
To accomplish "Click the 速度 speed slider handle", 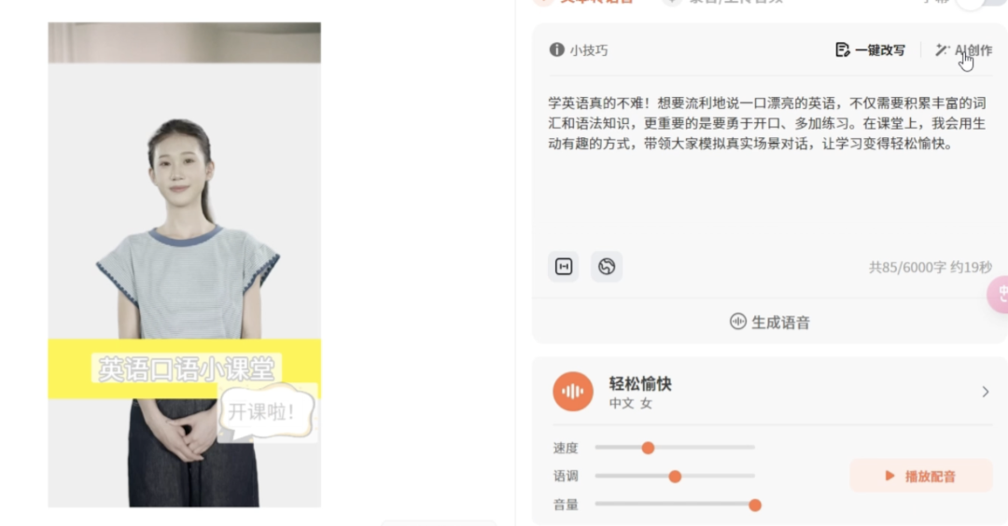I will coord(648,448).
